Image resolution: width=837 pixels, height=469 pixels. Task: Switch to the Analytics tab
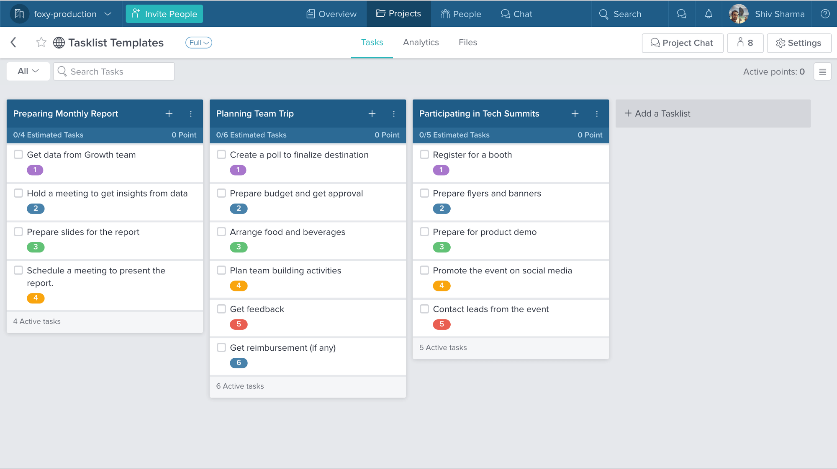coord(421,42)
